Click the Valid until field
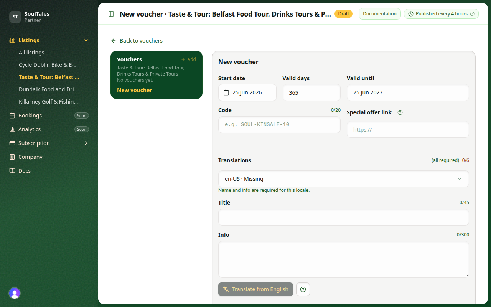The height and width of the screenshot is (307, 491). point(408,92)
